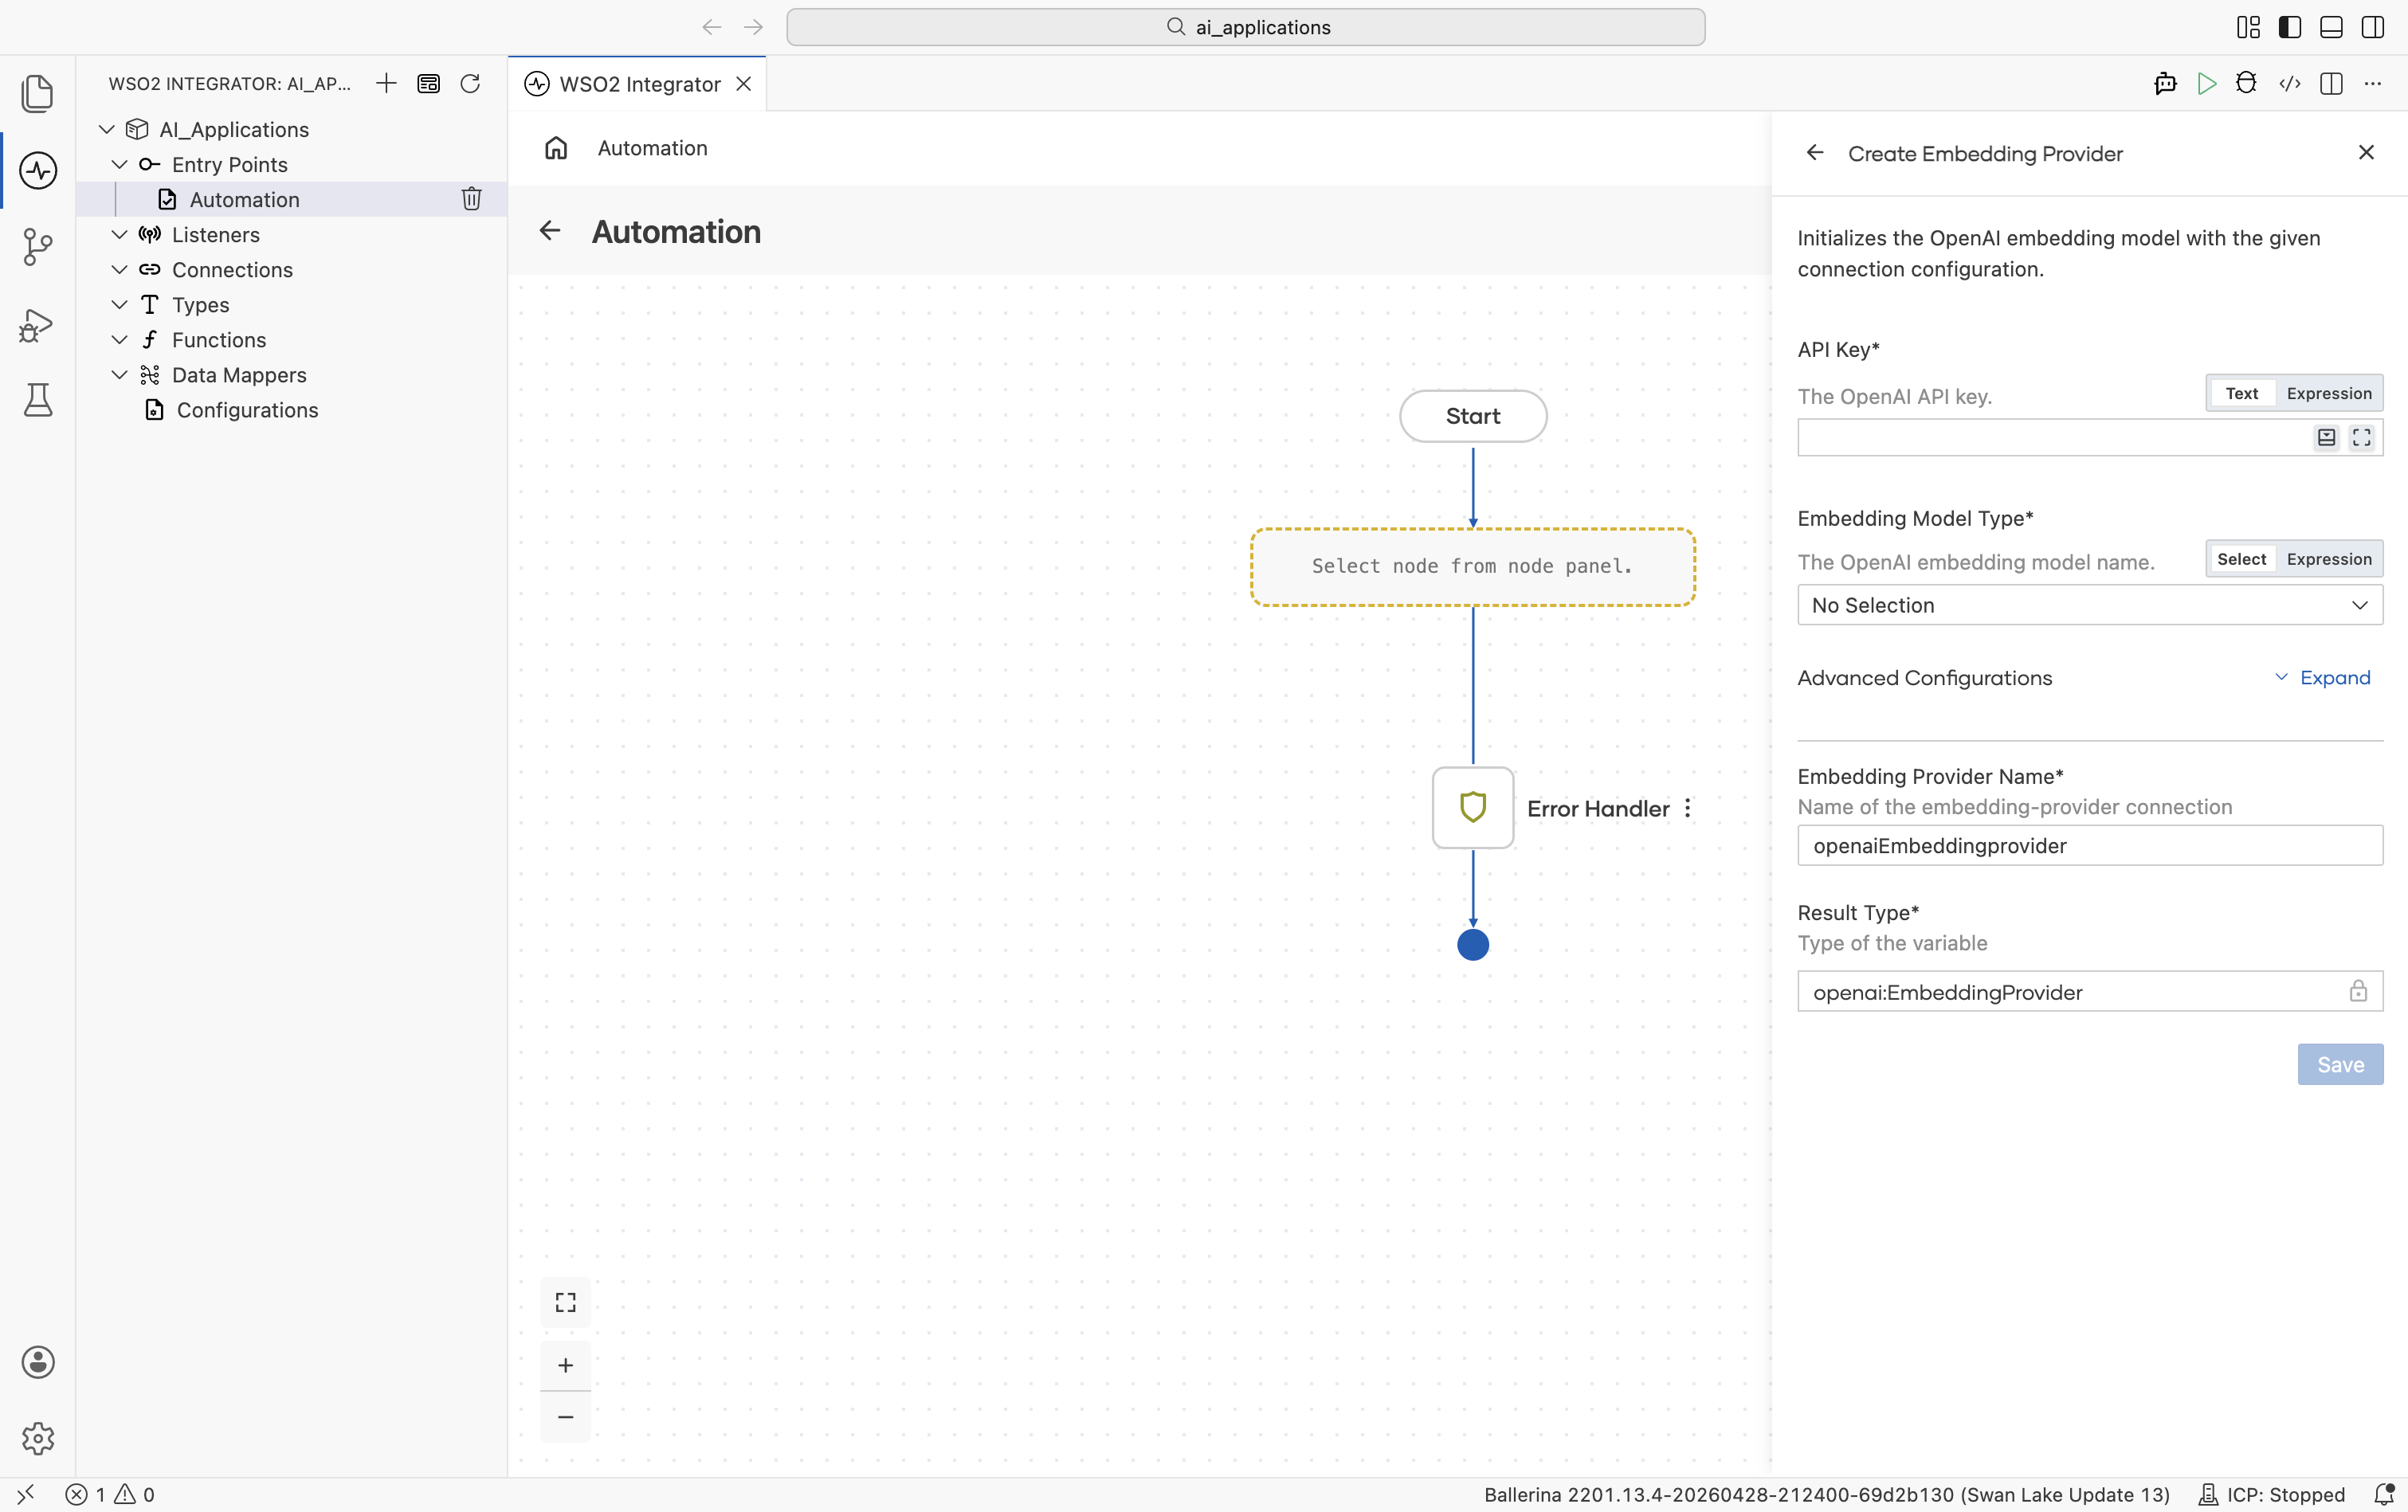The image size is (2408, 1512).
Task: Close the Create Embedding Provider panel
Action: tap(2366, 152)
